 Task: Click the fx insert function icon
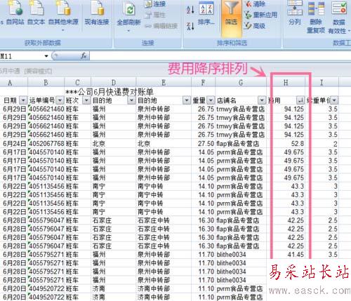[x=84, y=56]
